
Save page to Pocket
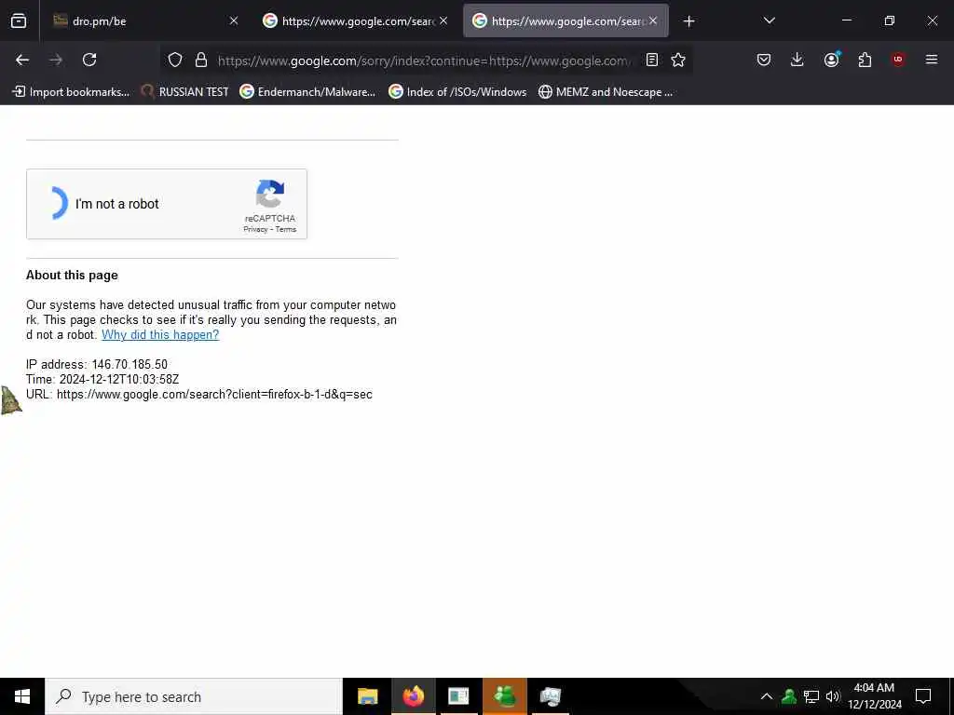pos(764,60)
